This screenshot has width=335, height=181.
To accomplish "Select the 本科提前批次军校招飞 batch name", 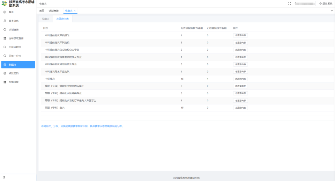I will tap(57, 36).
